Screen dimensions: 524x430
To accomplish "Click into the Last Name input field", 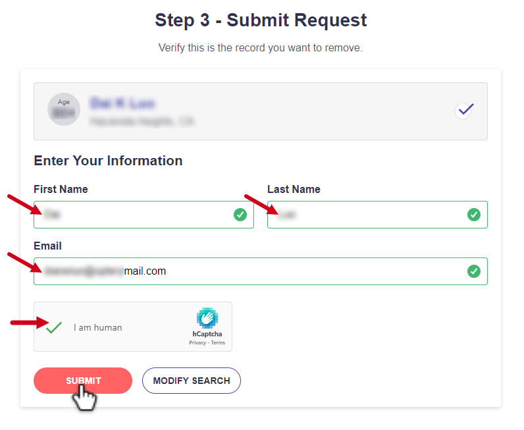I will (377, 215).
